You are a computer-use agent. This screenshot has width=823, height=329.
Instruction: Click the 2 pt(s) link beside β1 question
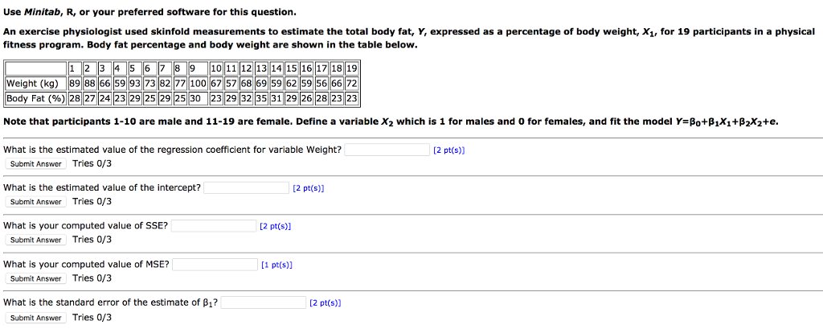click(x=325, y=303)
